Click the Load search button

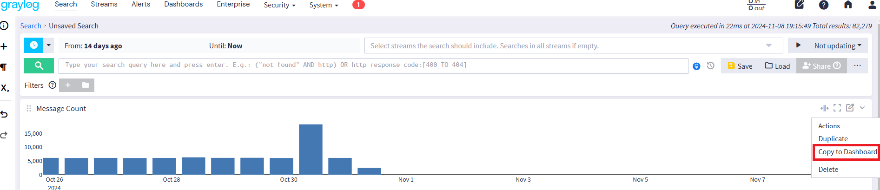coord(777,66)
